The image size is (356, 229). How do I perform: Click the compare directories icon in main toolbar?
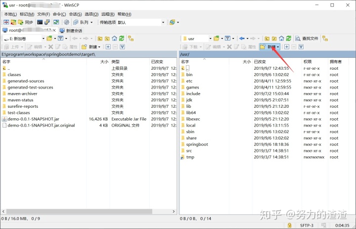click(6, 22)
